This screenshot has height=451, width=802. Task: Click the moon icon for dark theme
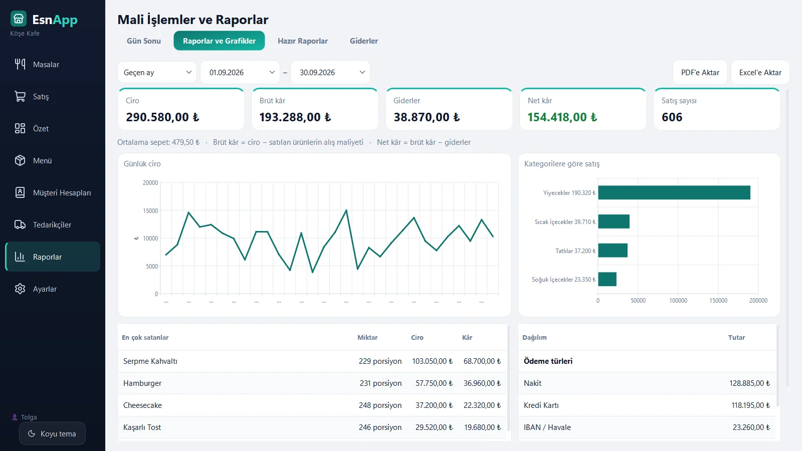point(32,433)
